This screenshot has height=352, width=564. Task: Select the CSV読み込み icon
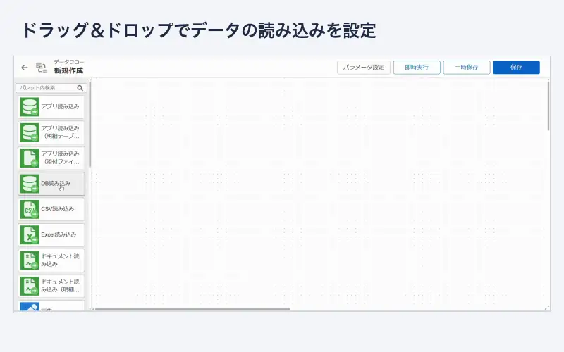(x=30, y=209)
